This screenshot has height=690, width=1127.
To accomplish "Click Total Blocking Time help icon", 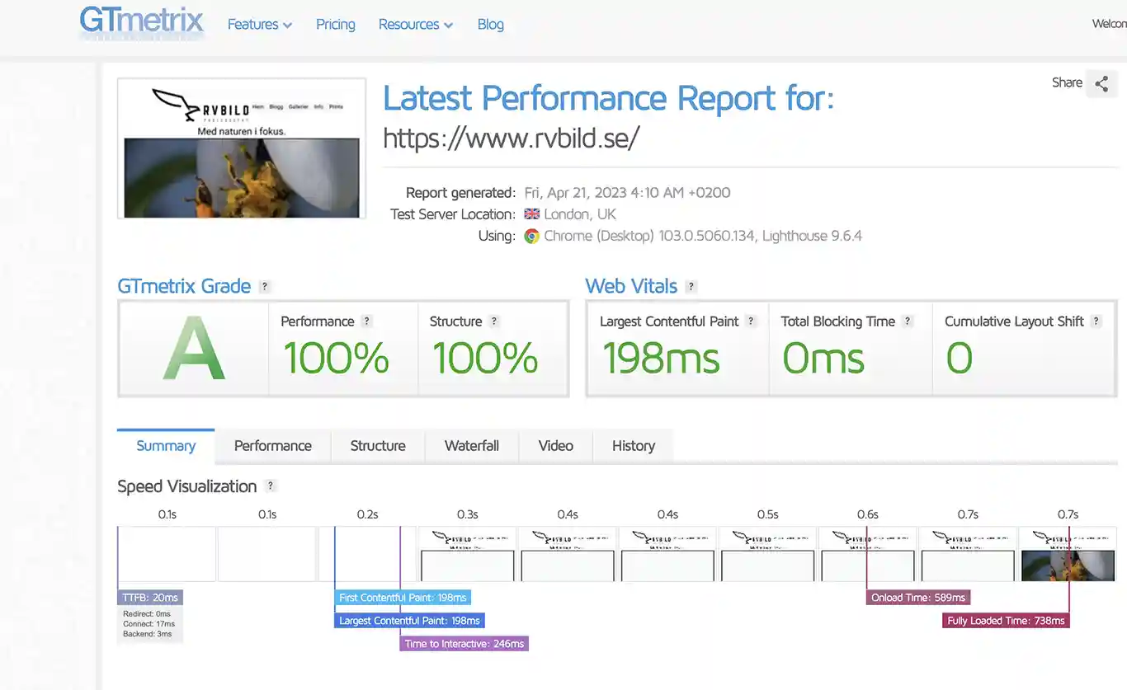I will 908,322.
